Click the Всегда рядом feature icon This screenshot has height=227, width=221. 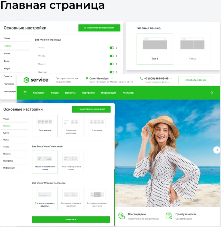pyautogui.click(x=122, y=216)
